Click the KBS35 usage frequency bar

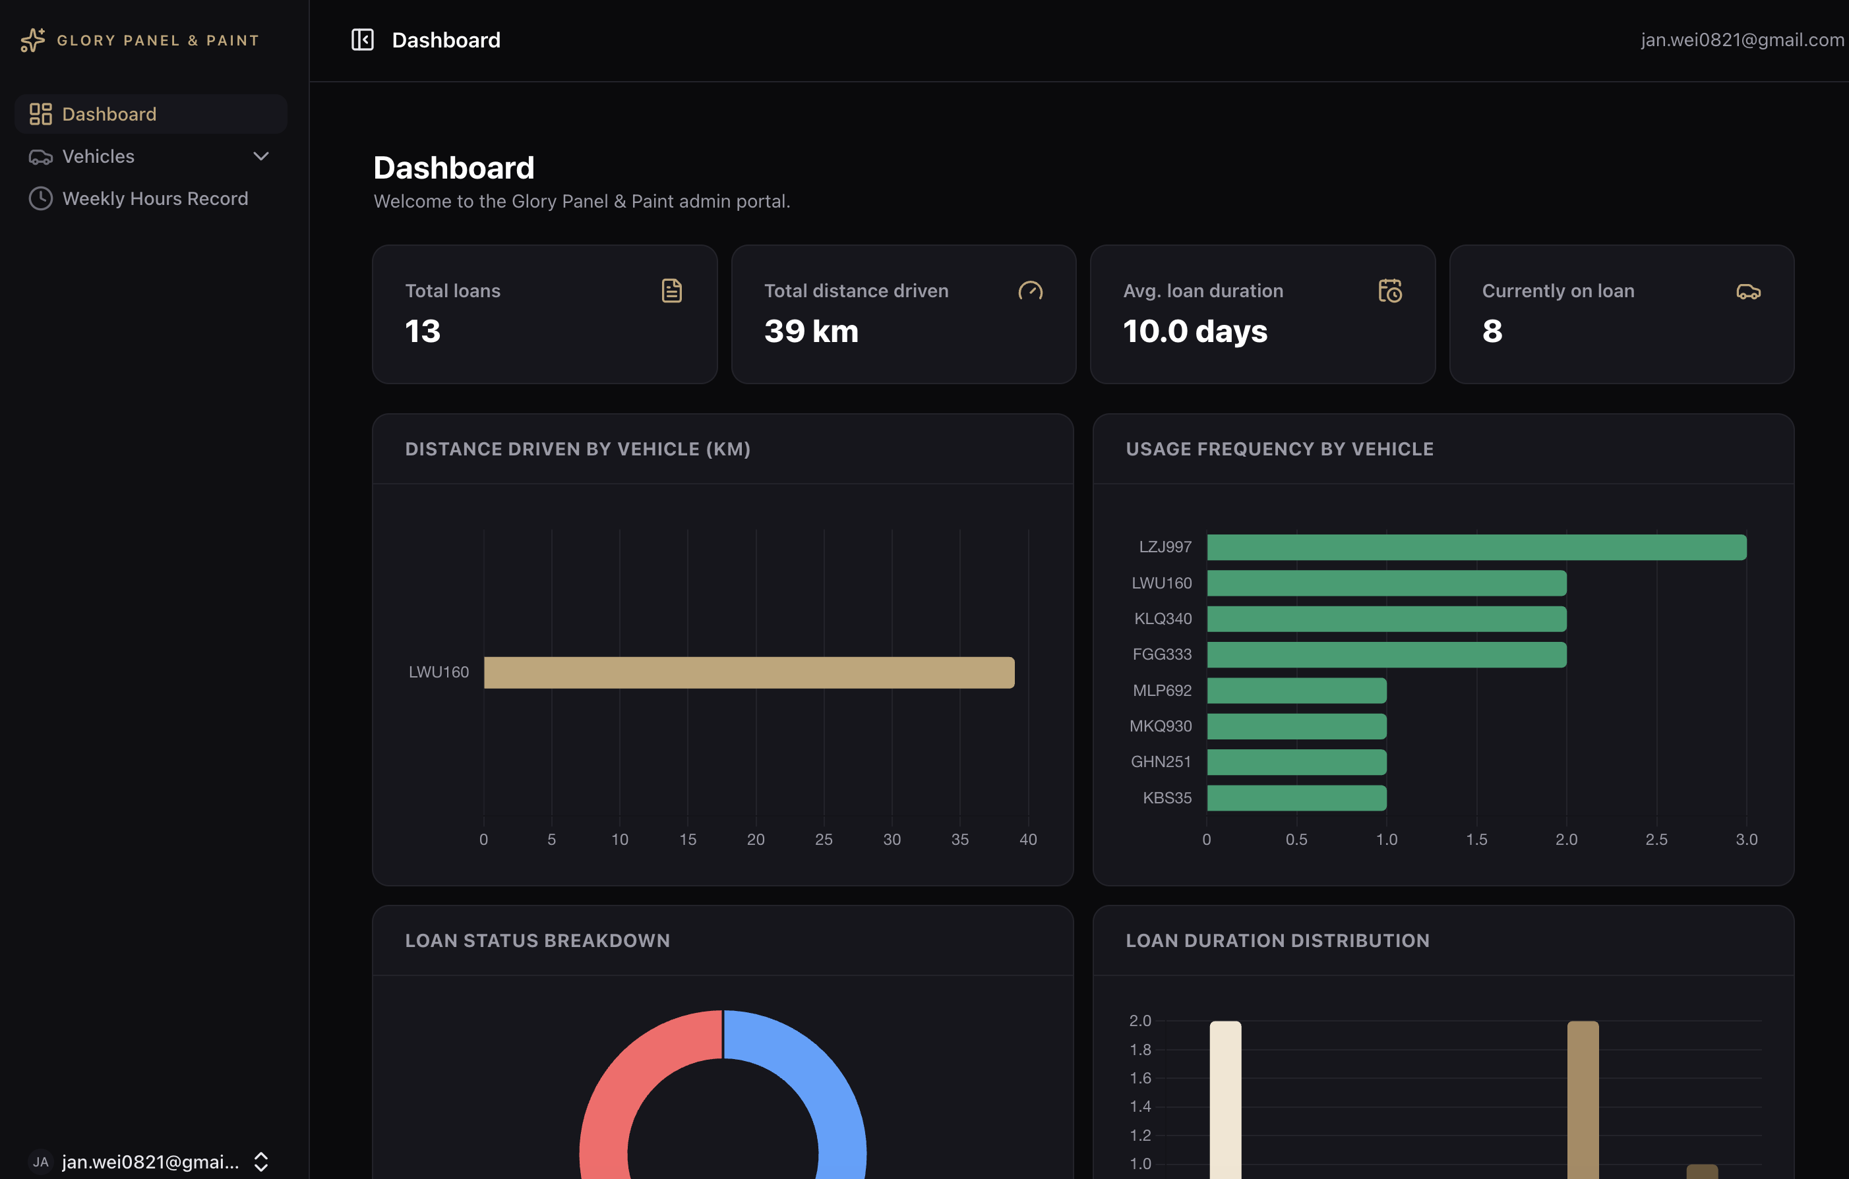point(1297,798)
